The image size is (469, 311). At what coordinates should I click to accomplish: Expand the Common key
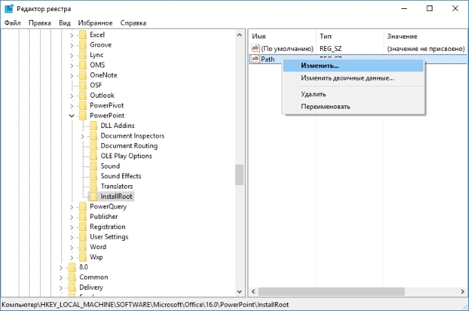(61, 278)
